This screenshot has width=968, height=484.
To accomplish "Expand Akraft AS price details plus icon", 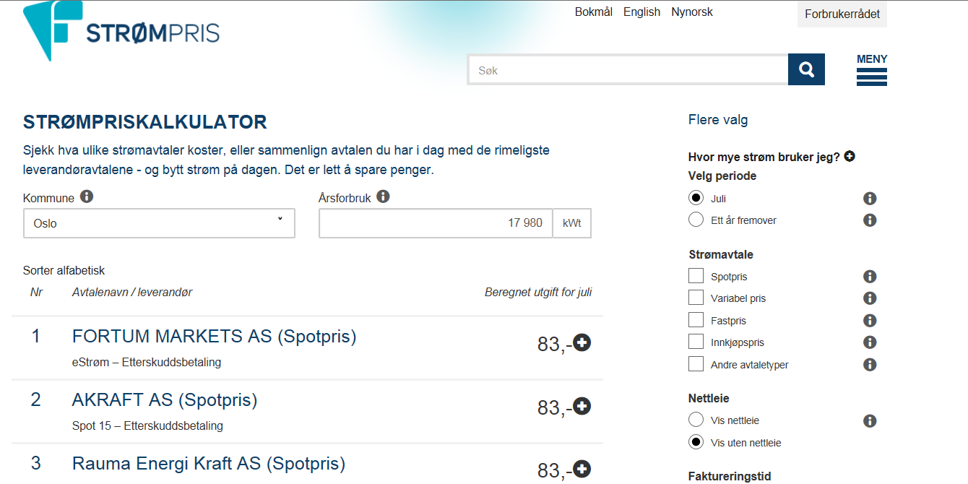I will click(x=582, y=407).
